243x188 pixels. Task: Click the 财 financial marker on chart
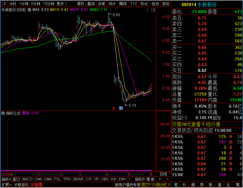click(x=121, y=108)
